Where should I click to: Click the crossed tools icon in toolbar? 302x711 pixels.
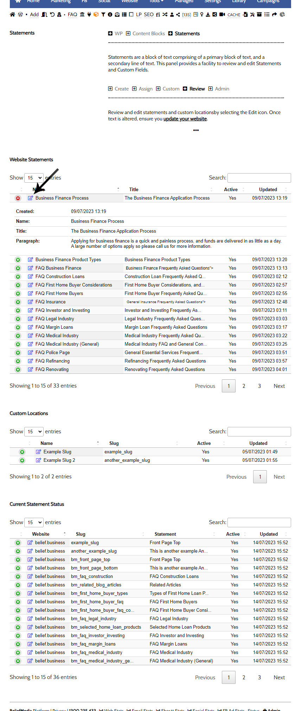click(x=252, y=14)
